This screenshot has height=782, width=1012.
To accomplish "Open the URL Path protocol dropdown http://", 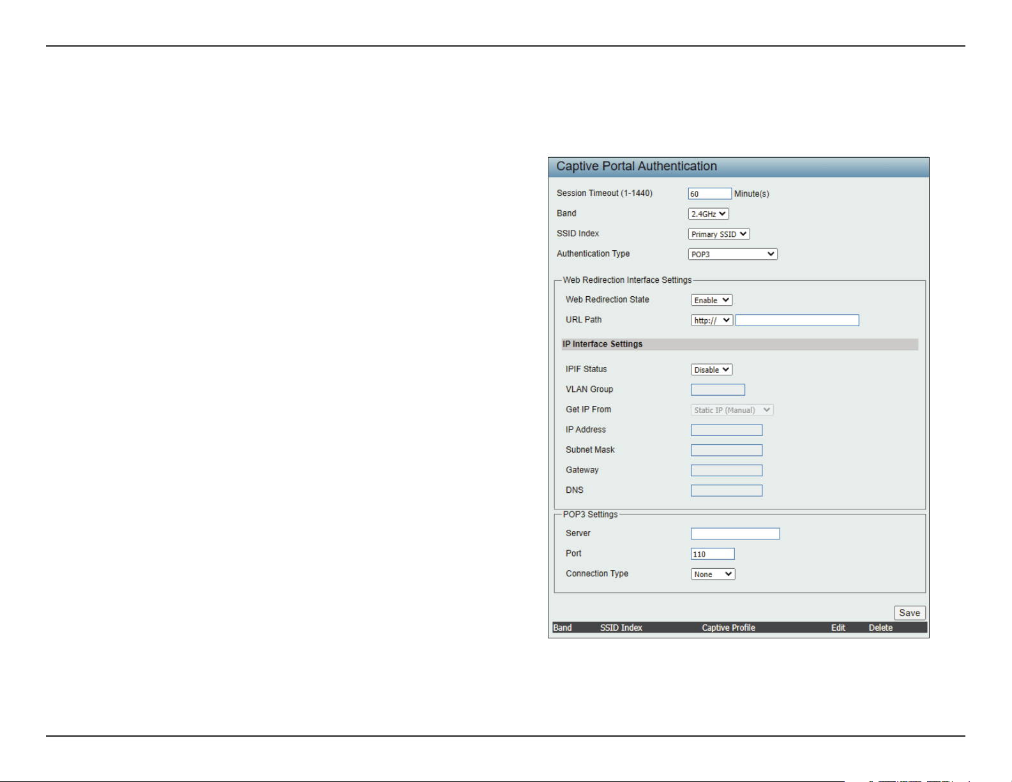I will [x=711, y=320].
